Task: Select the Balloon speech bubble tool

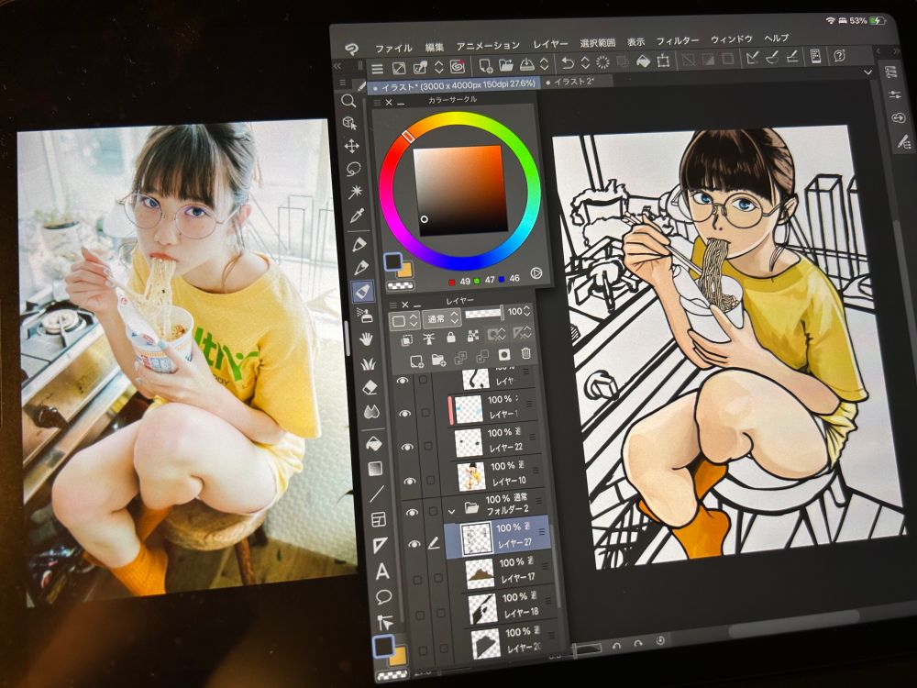Action: coord(383,597)
